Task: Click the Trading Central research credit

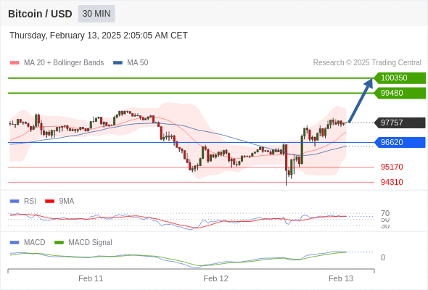Action: (x=367, y=63)
